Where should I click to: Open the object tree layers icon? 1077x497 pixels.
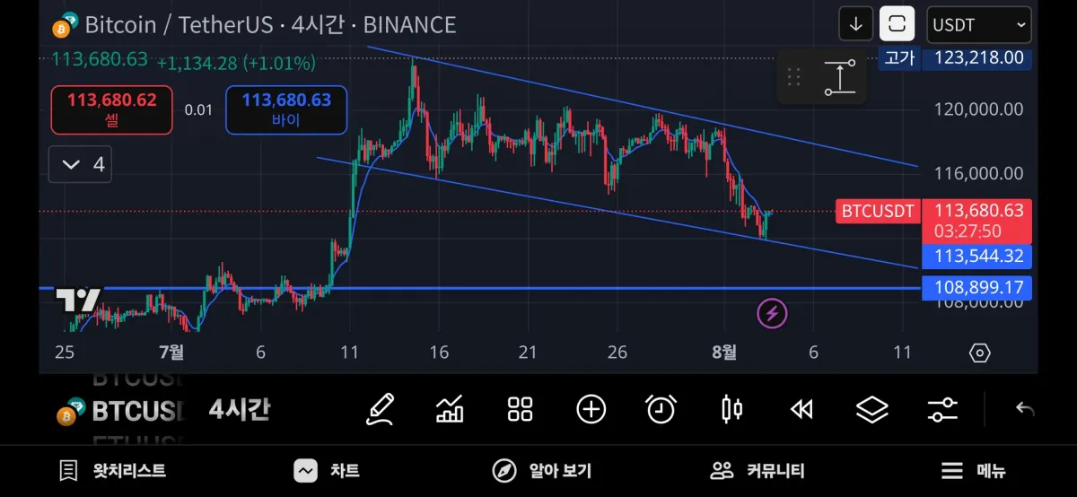[x=871, y=410]
